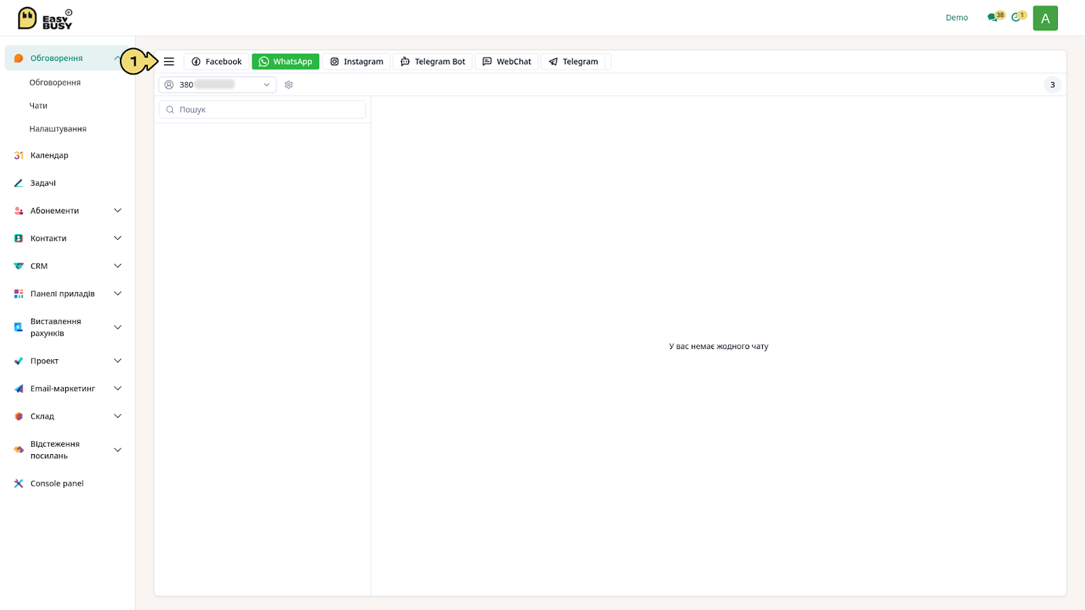Image resolution: width=1085 pixels, height=610 pixels.
Task: Open the Проект menu label
Action: point(44,361)
